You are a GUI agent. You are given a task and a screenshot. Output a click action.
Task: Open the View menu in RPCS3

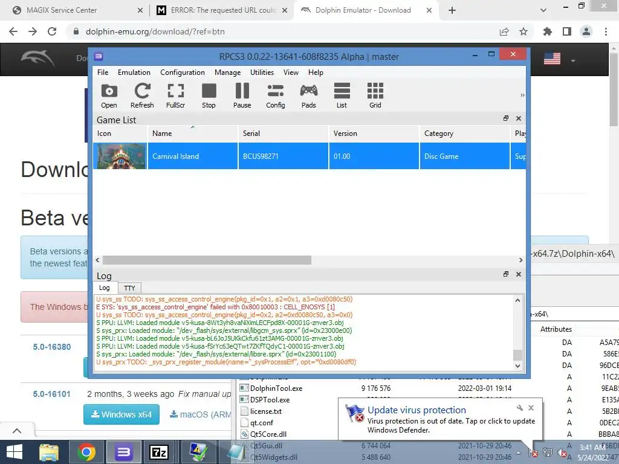point(291,72)
